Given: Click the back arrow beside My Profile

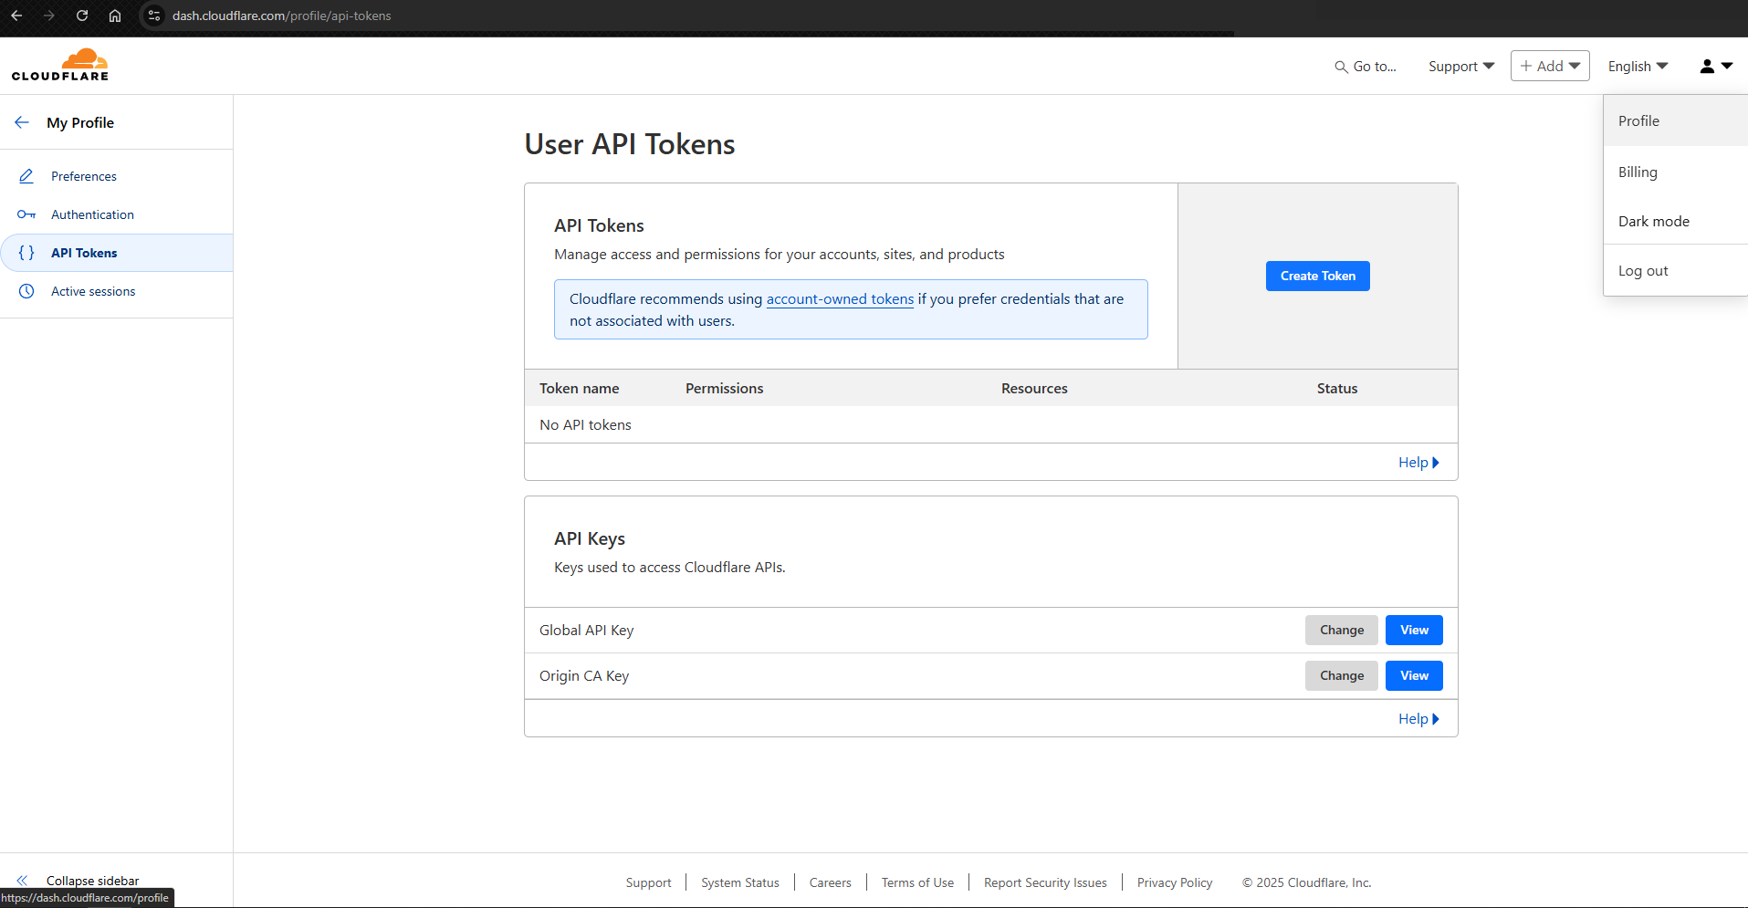Looking at the screenshot, I should pyautogui.click(x=20, y=121).
